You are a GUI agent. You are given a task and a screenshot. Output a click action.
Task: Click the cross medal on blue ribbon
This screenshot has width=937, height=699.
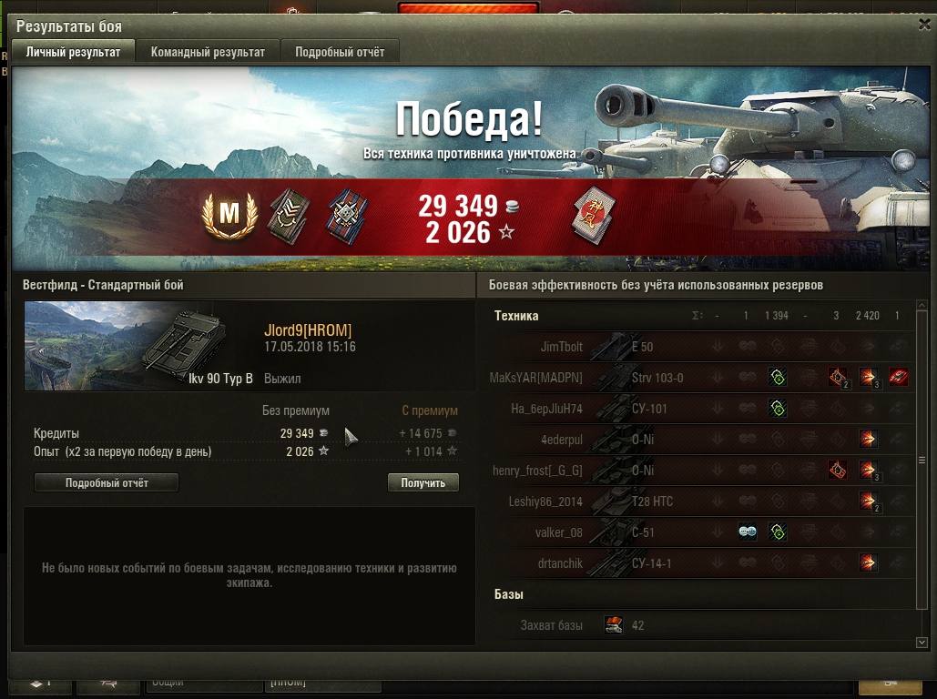(x=347, y=217)
